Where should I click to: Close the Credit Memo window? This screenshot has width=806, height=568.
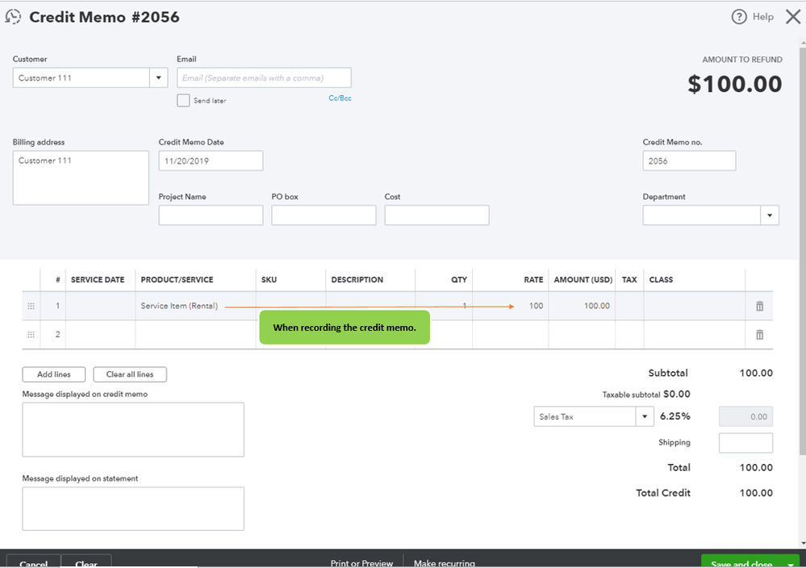coord(792,17)
